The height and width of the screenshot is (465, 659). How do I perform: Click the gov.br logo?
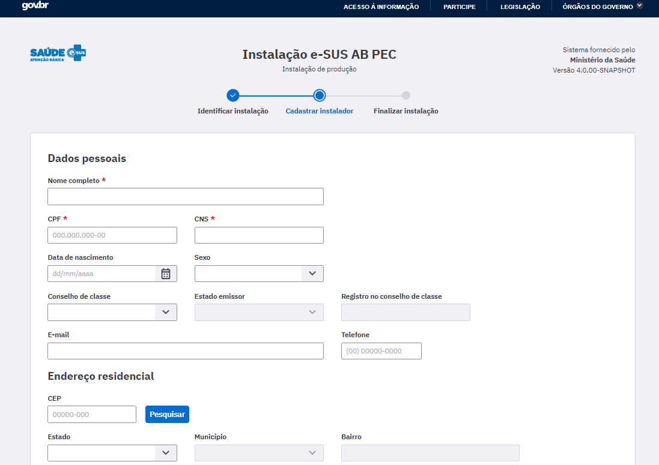tap(35, 5)
